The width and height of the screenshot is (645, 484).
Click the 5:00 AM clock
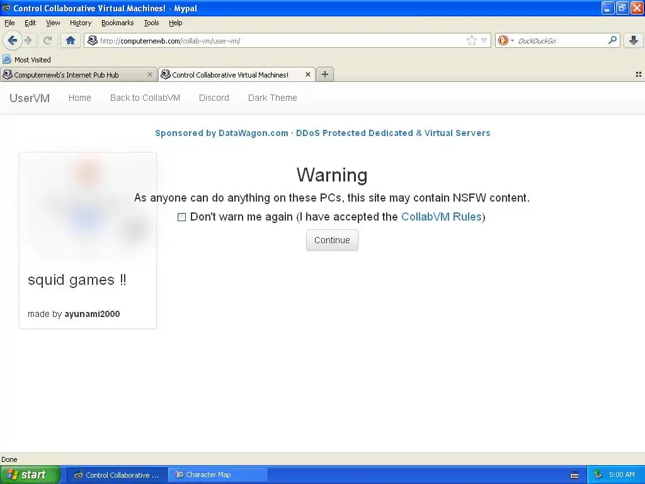coord(622,475)
